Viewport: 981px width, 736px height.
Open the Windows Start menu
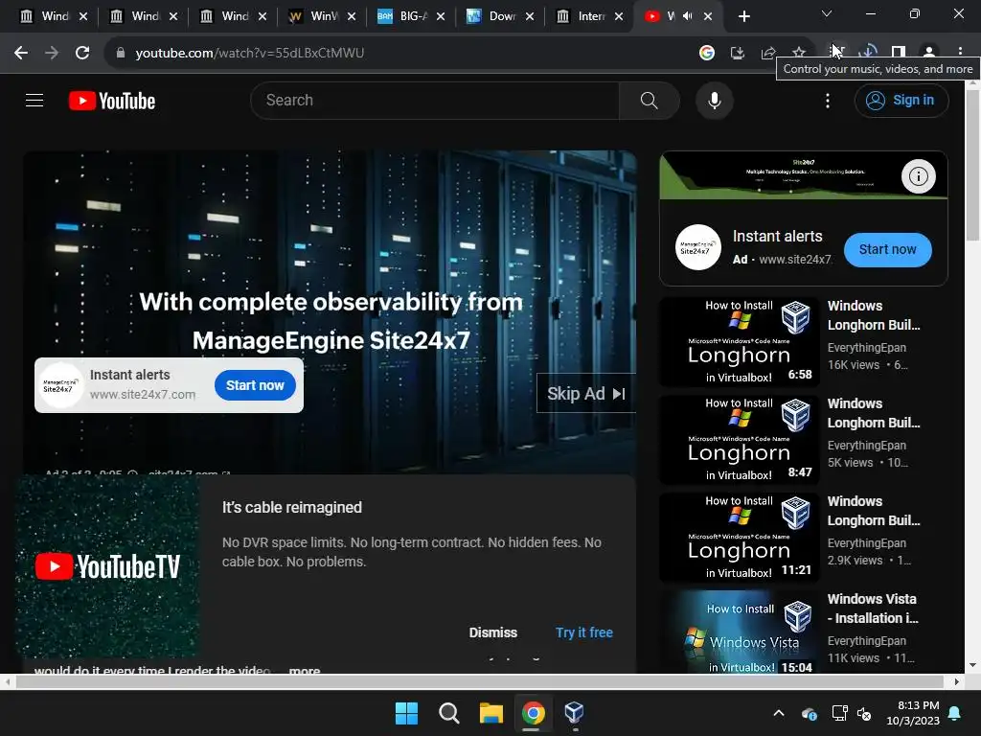pyautogui.click(x=406, y=713)
